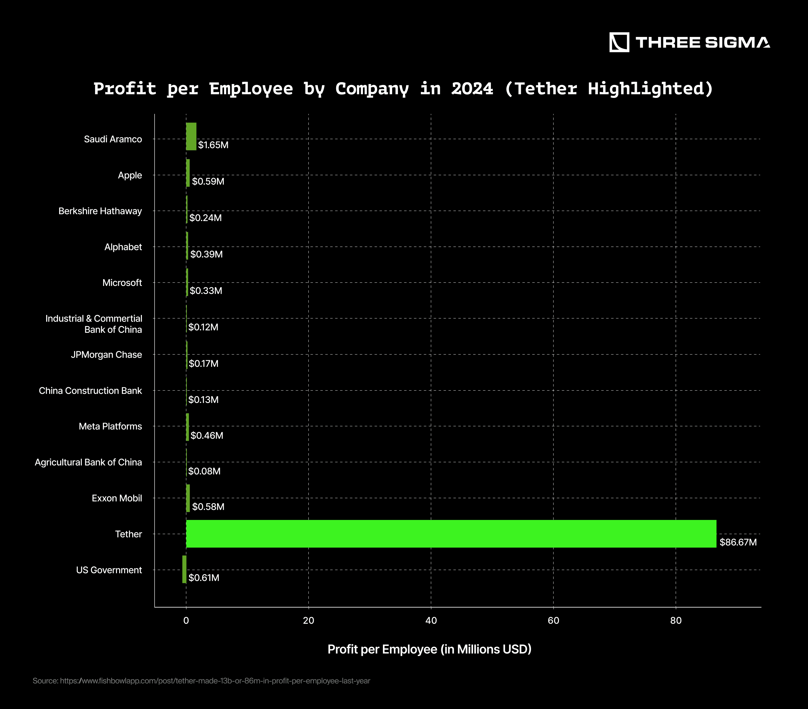
Task: Click the $0.61M US Government value
Action: tap(203, 578)
